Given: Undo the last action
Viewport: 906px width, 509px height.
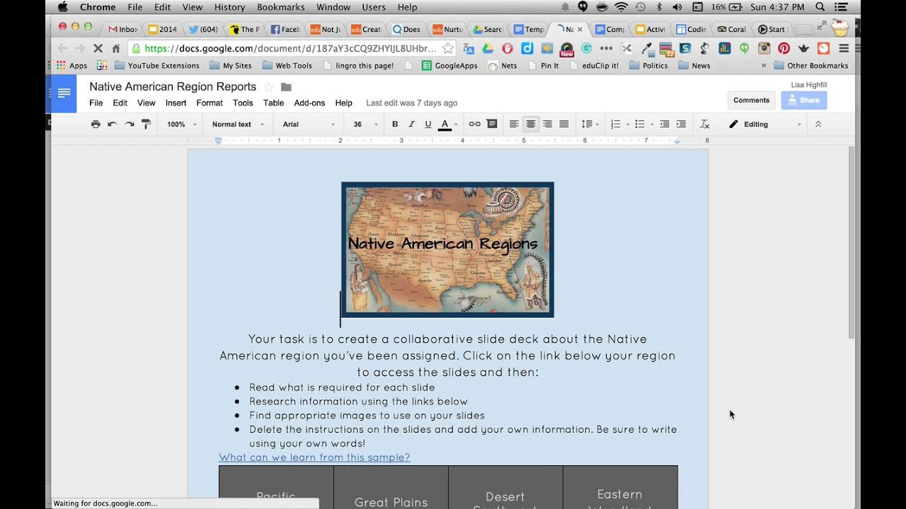Looking at the screenshot, I should coord(112,124).
